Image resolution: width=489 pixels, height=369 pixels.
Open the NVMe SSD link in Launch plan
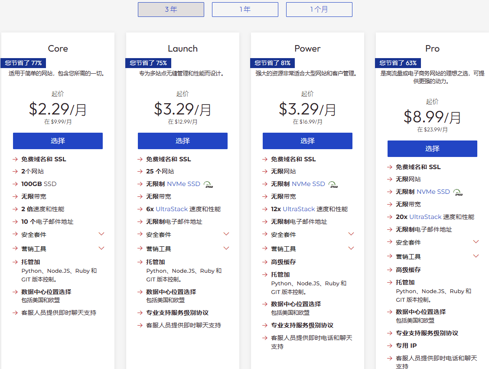(183, 184)
